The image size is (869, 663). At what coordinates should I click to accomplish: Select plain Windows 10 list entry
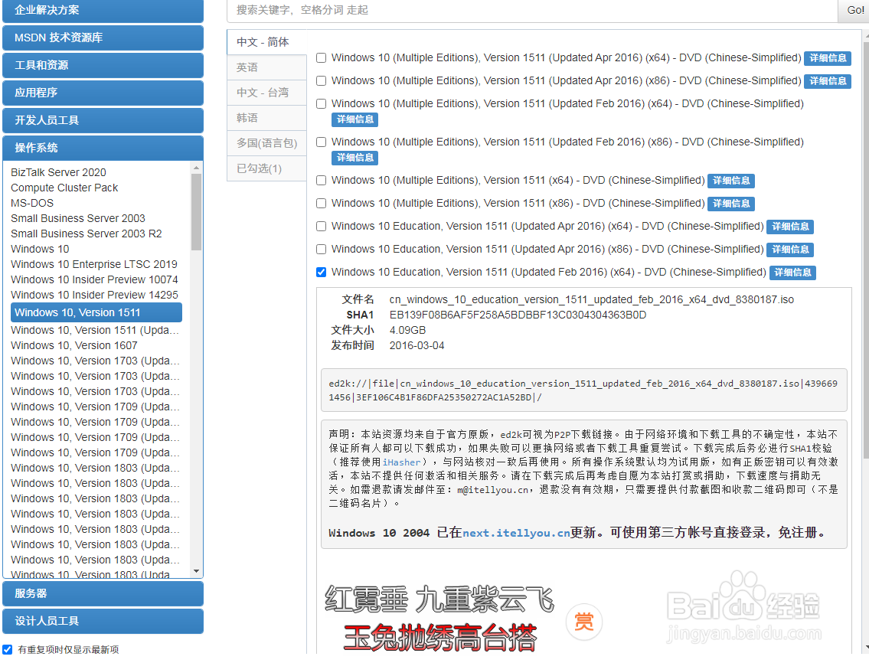pyautogui.click(x=40, y=250)
